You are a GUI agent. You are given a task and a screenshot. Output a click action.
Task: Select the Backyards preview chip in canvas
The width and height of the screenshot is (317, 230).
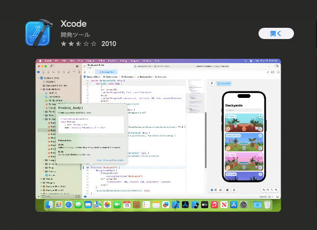224,83
